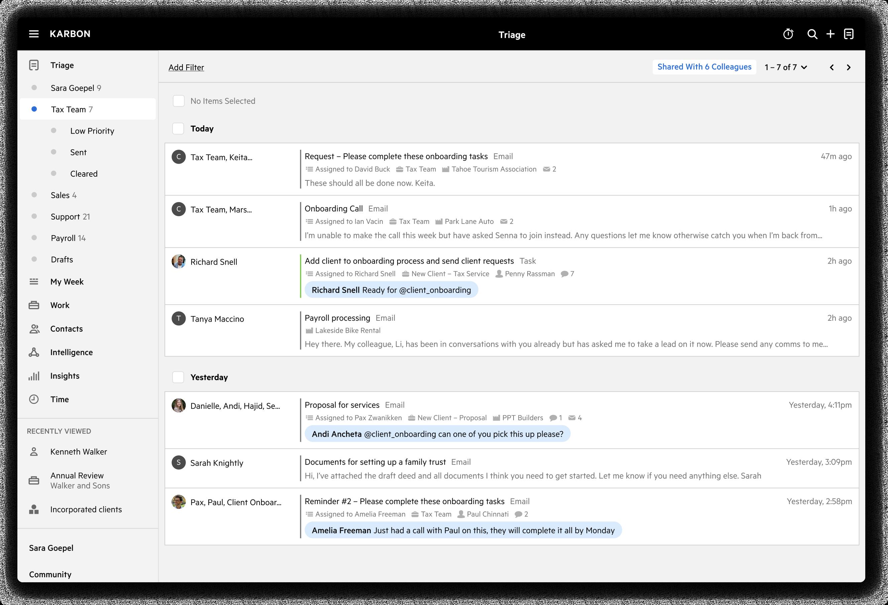Select the My Week sidebar icon
Image resolution: width=888 pixels, height=605 pixels.
34,281
